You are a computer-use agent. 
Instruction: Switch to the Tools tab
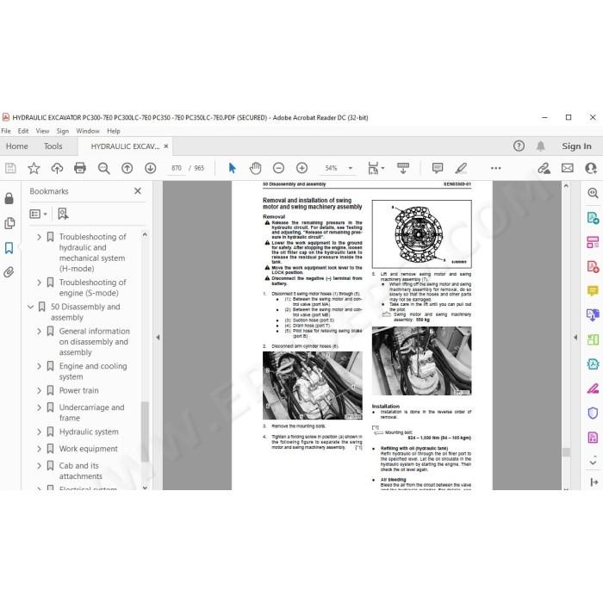53,146
